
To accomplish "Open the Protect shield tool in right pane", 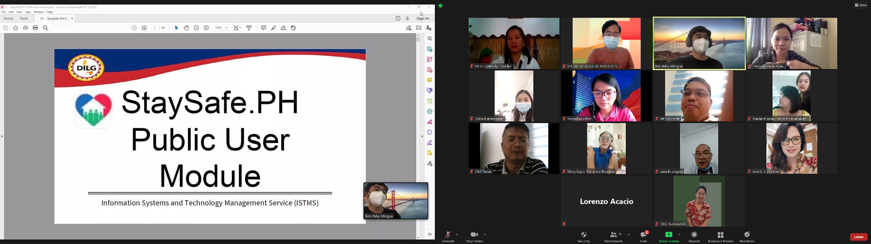I will (429, 132).
